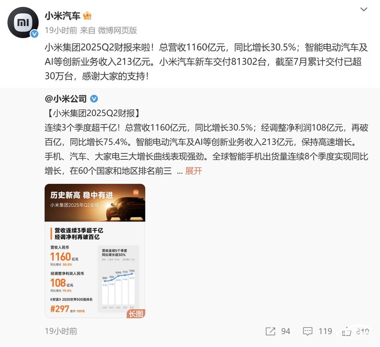Click the comment bubble icon
380x347 pixels.
click(x=308, y=331)
